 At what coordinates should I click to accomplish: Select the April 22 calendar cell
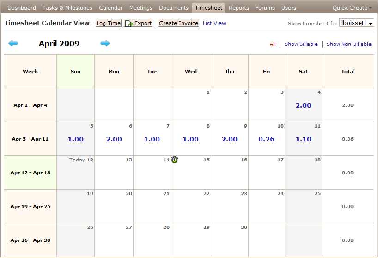(191, 206)
